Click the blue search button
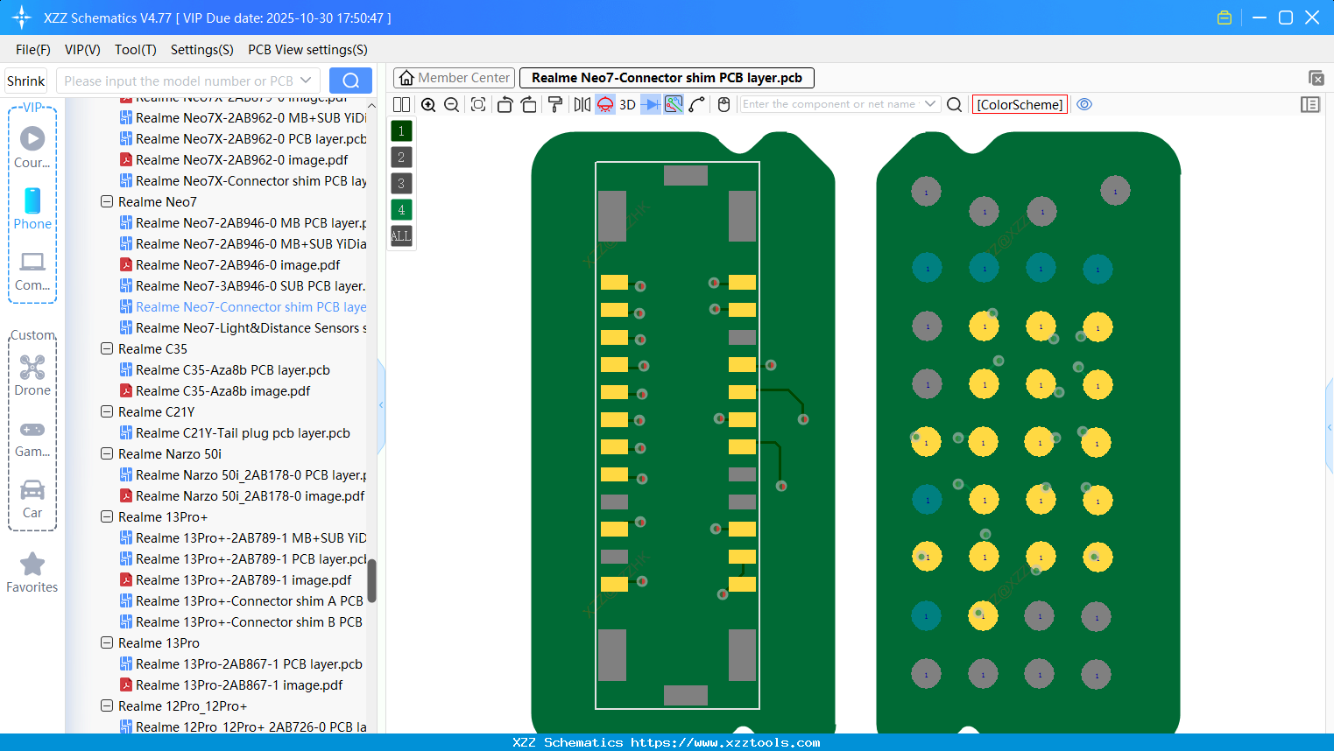This screenshot has height=751, width=1334. tap(350, 81)
